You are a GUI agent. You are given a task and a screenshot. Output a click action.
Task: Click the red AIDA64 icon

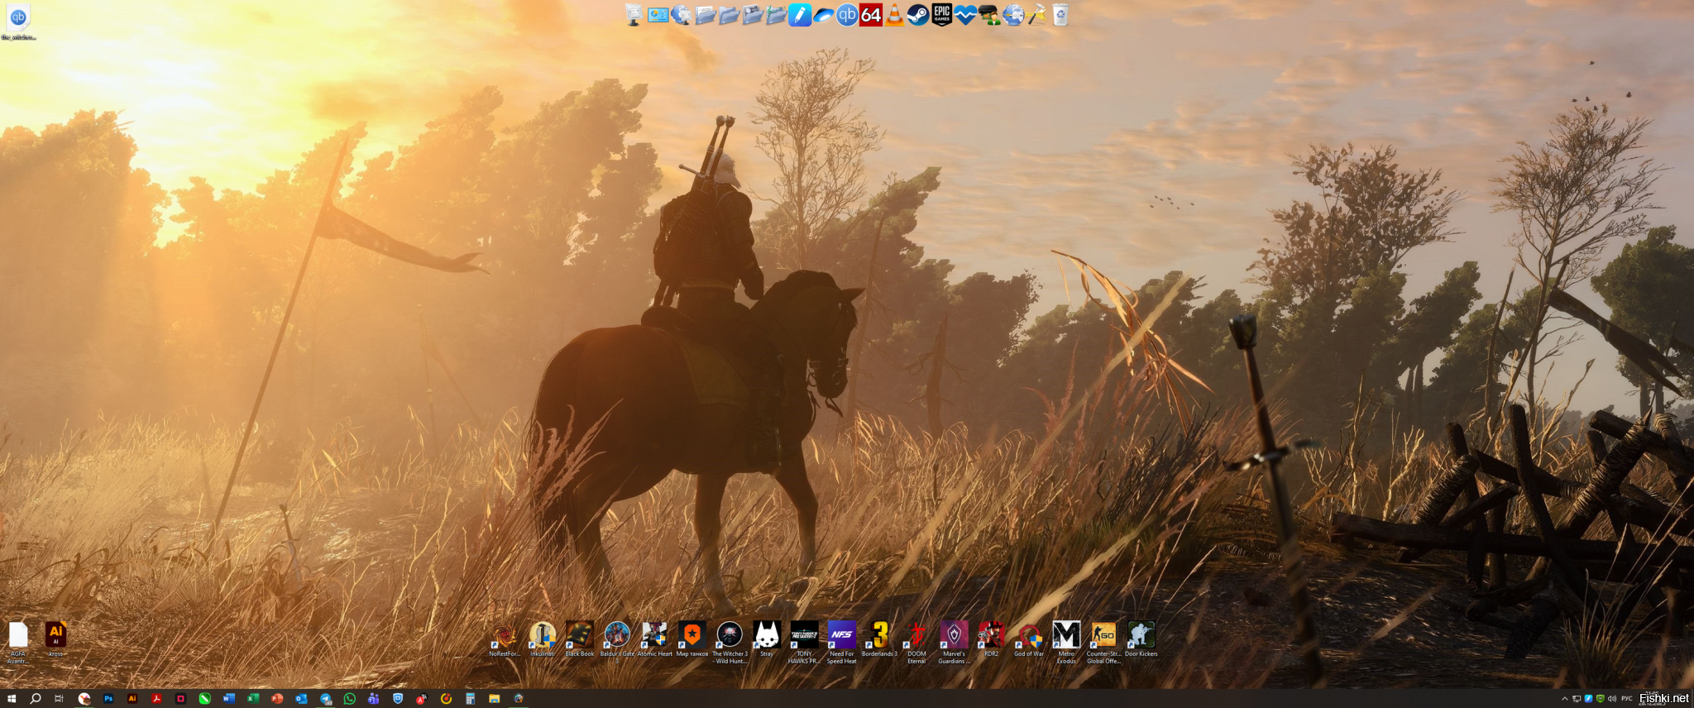[x=871, y=15]
